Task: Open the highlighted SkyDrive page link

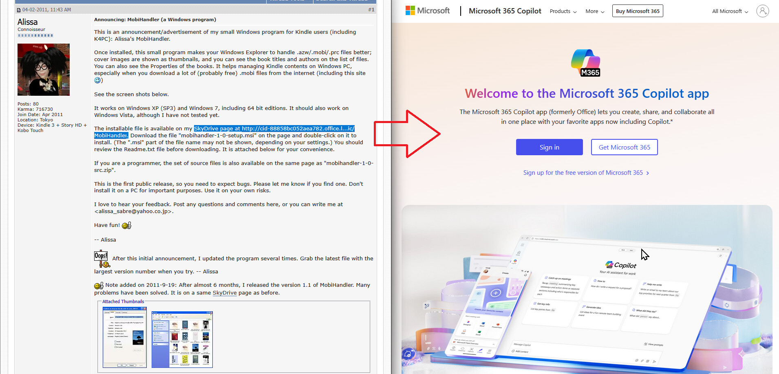Action: coord(274,129)
